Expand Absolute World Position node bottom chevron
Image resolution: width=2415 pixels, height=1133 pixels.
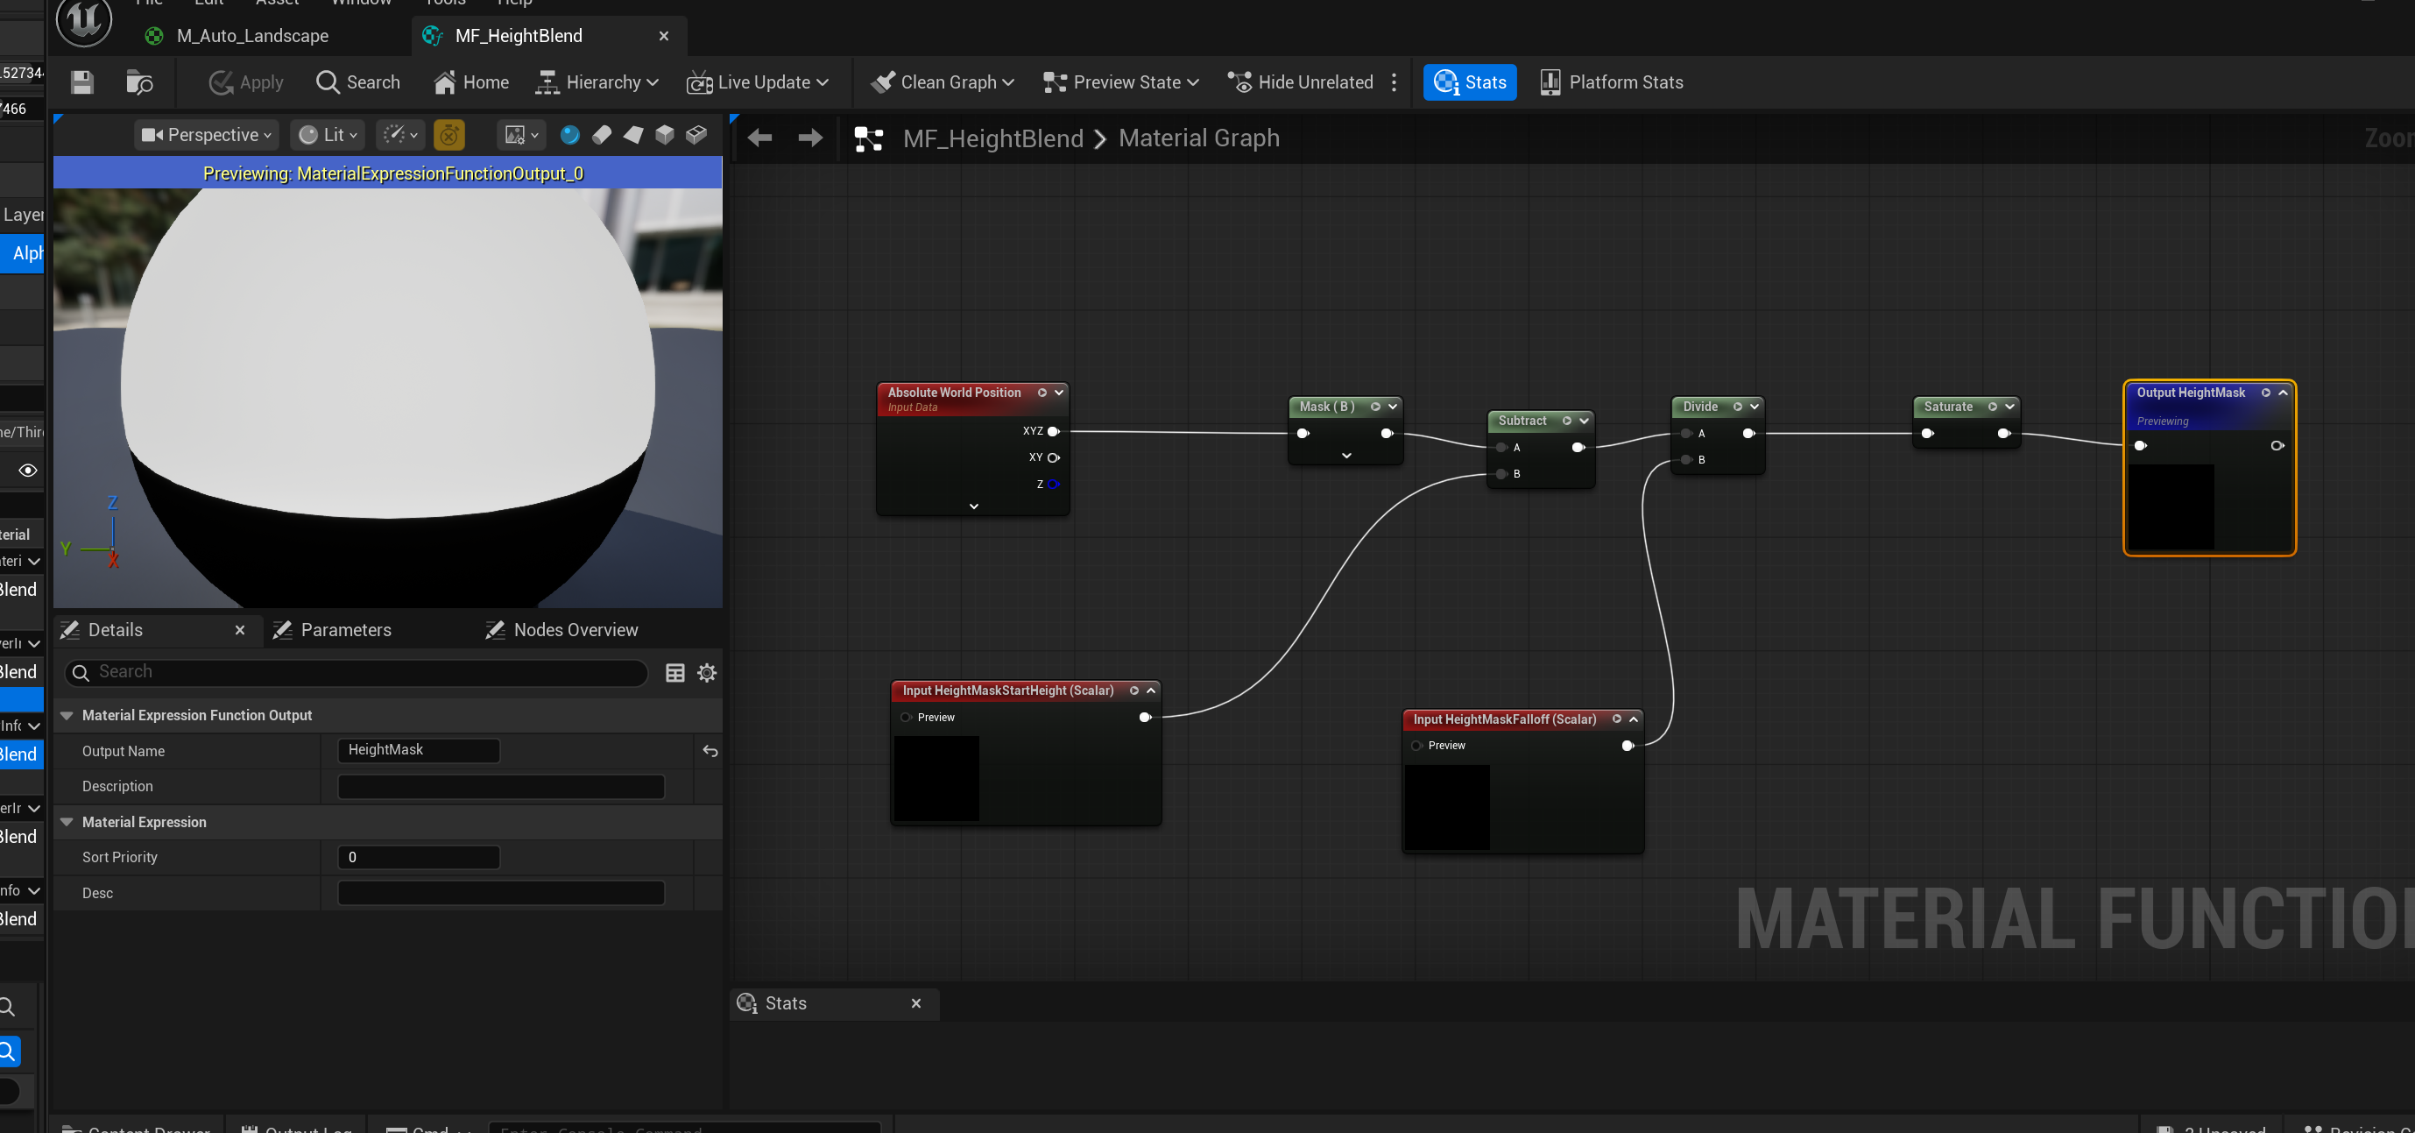pyautogui.click(x=974, y=506)
